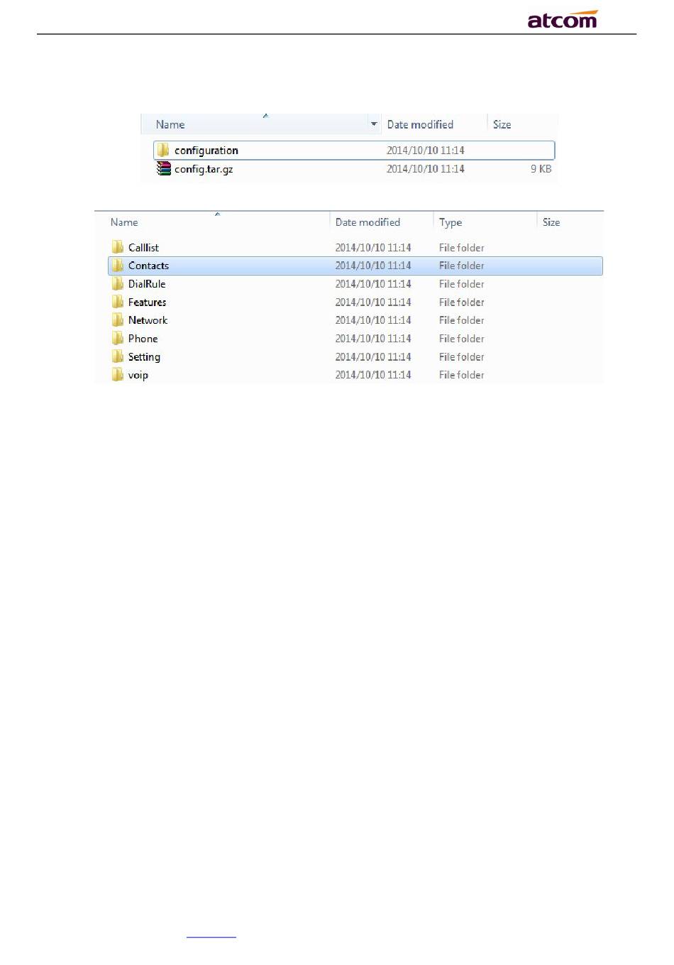Click the voip folder icon
This screenshot has width=674, height=965.
tap(118, 375)
